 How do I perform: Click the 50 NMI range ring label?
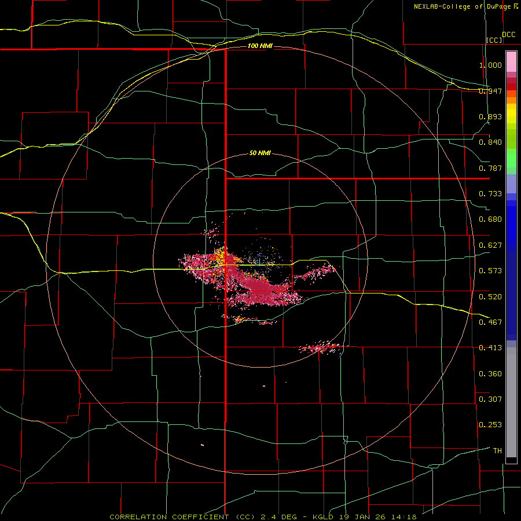coord(260,153)
